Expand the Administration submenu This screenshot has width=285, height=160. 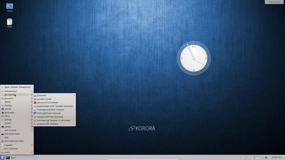17,91
